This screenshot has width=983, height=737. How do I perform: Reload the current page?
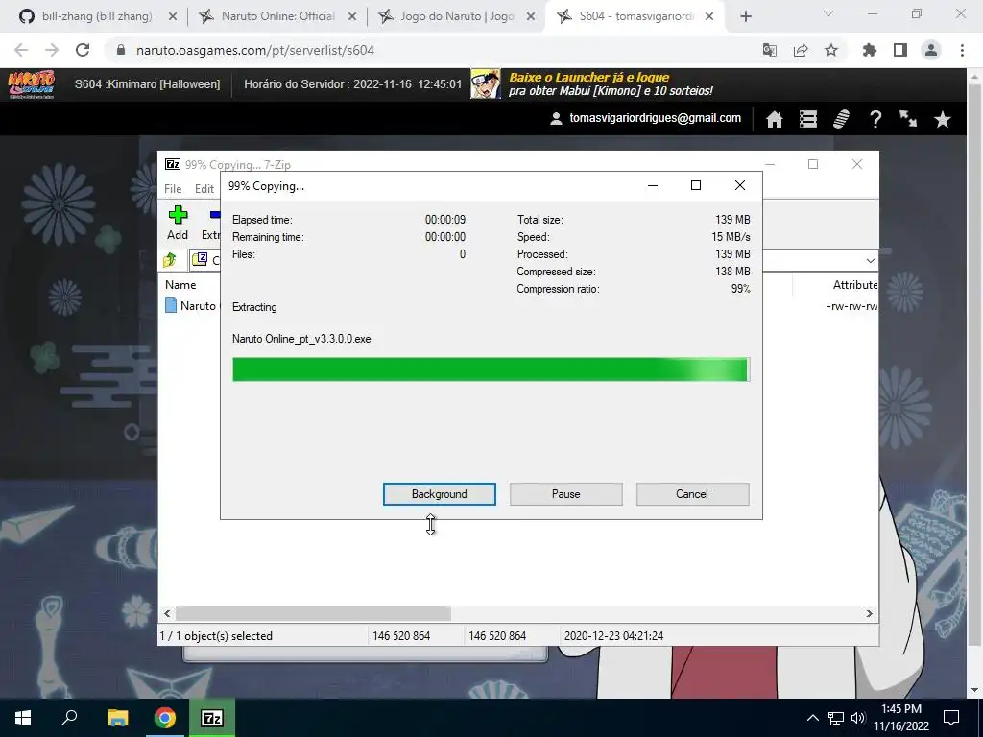pyautogui.click(x=83, y=50)
